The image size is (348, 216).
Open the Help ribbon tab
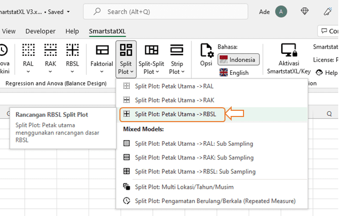tap(72, 31)
